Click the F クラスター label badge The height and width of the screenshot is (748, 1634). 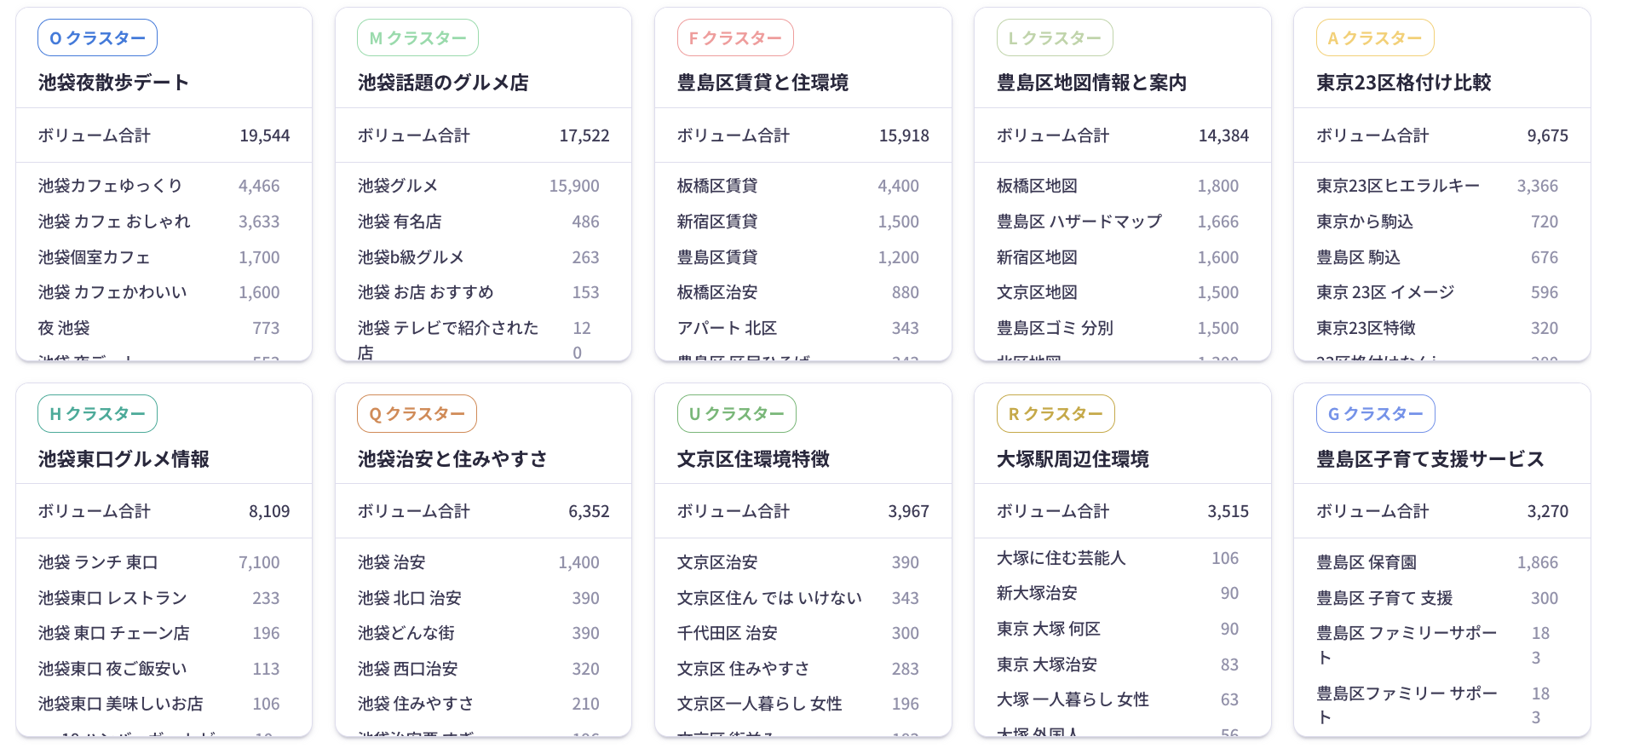point(735,38)
